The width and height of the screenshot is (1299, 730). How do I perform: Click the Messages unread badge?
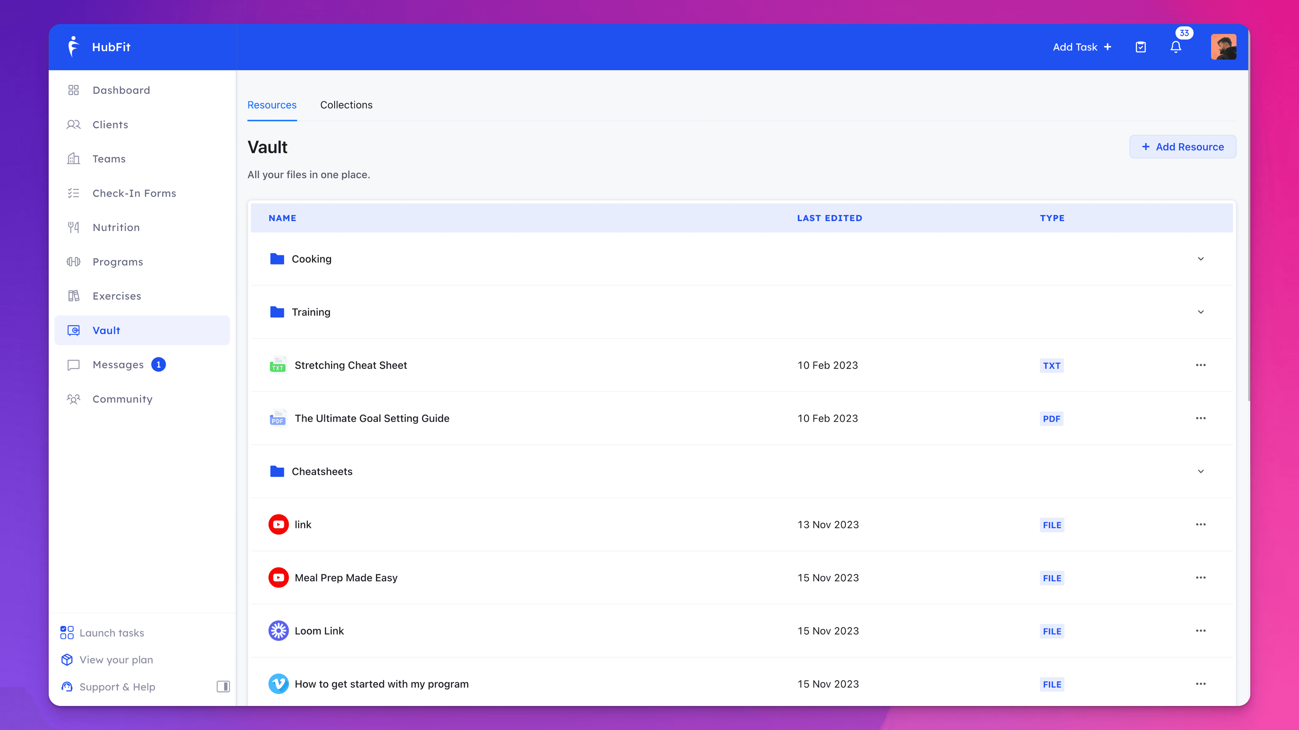(158, 364)
